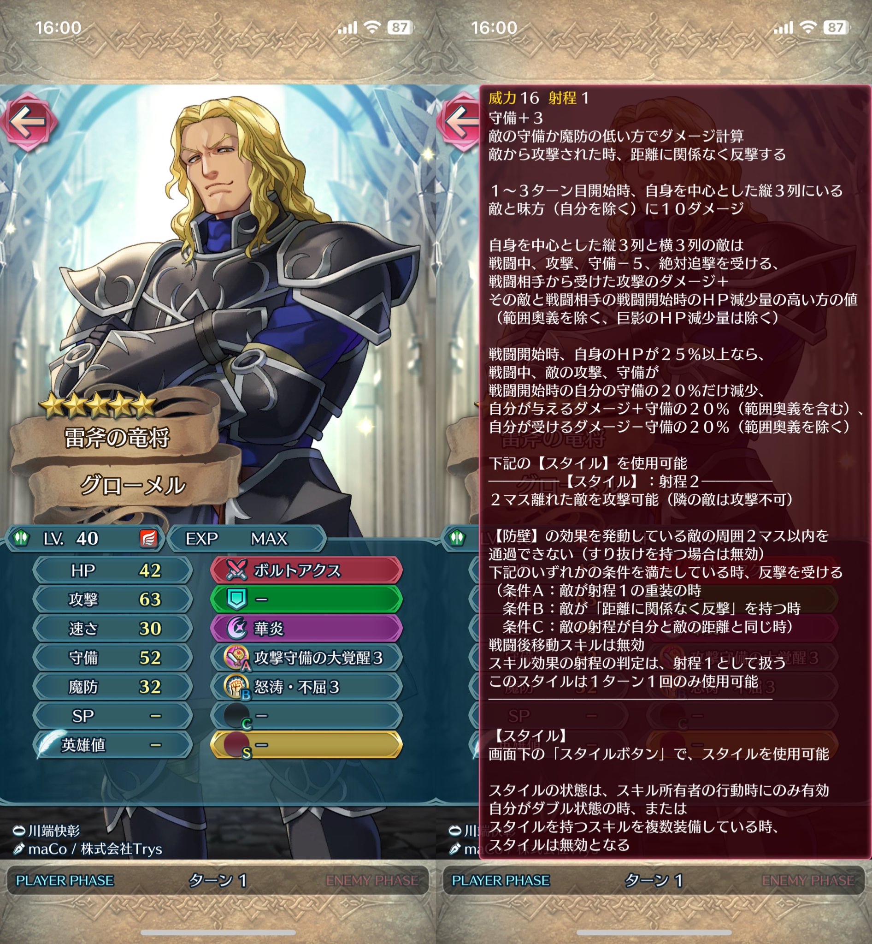Tap the empty S seal slot icon
Screen dimensions: 872x944
tap(237, 745)
